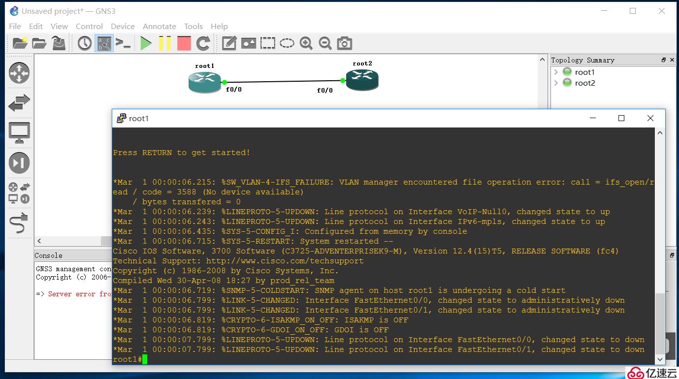The height and width of the screenshot is (379, 679).
Task: Select root1 entry in Topology Summary
Action: 584,72
